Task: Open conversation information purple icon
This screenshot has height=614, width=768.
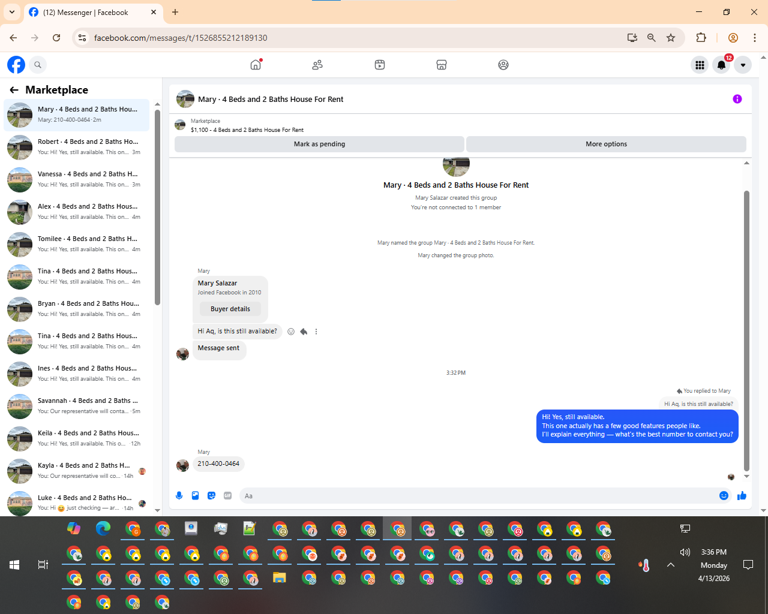Action: click(x=737, y=99)
